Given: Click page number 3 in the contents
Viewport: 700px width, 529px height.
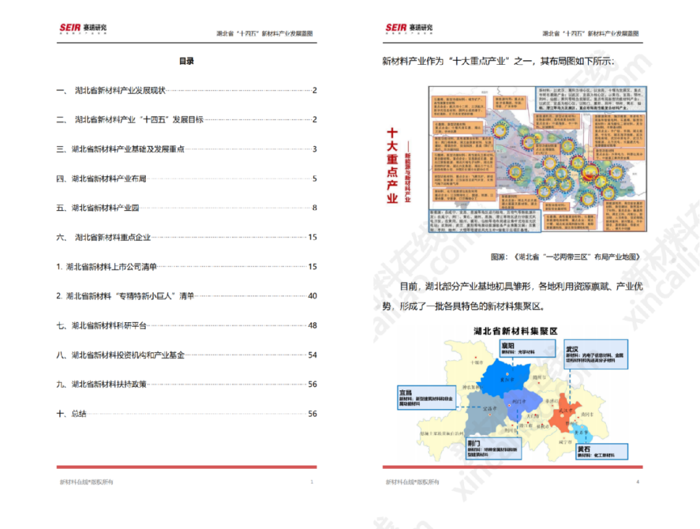Looking at the screenshot, I should point(315,149).
